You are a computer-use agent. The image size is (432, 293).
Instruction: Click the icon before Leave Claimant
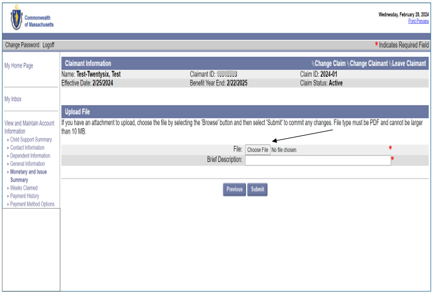point(390,64)
